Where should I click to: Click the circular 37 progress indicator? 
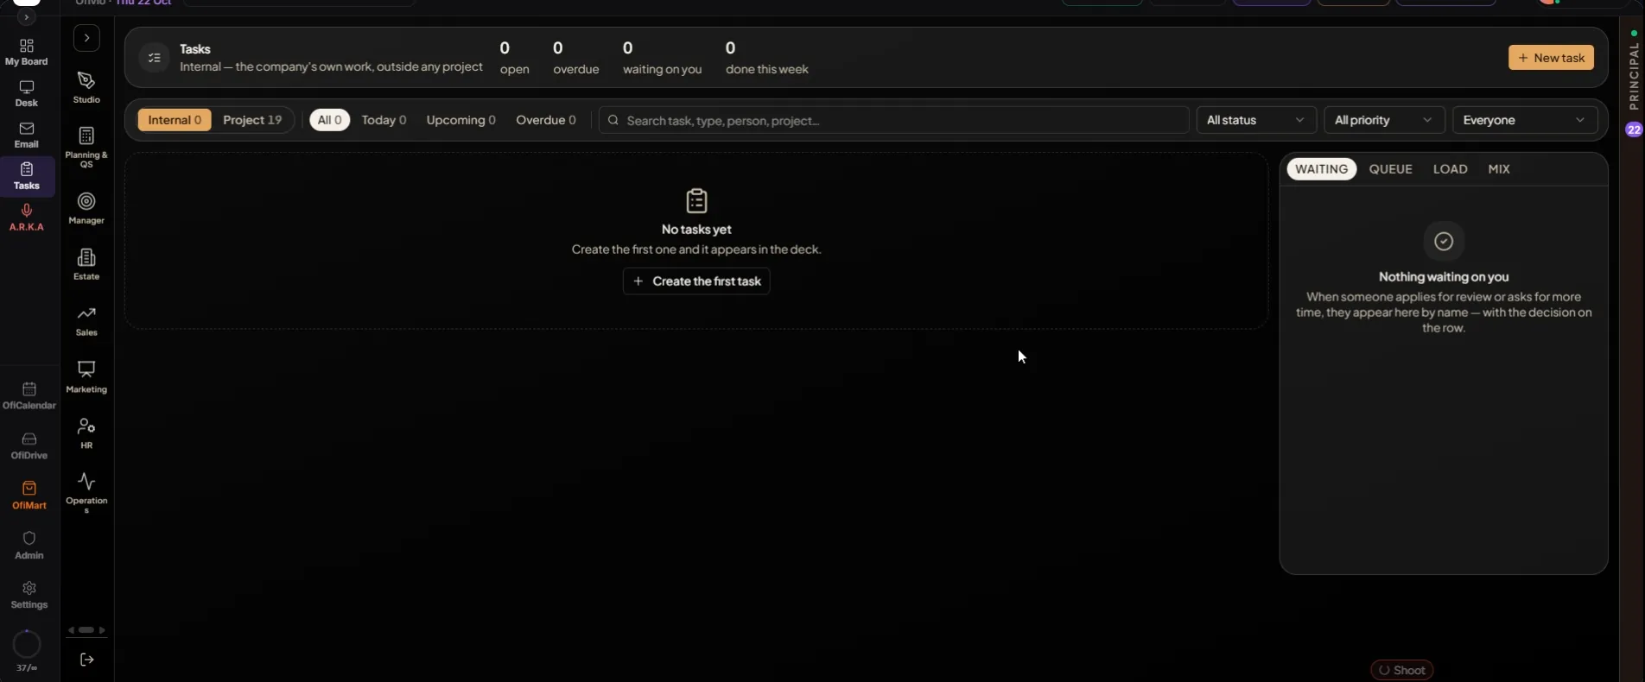pyautogui.click(x=27, y=644)
